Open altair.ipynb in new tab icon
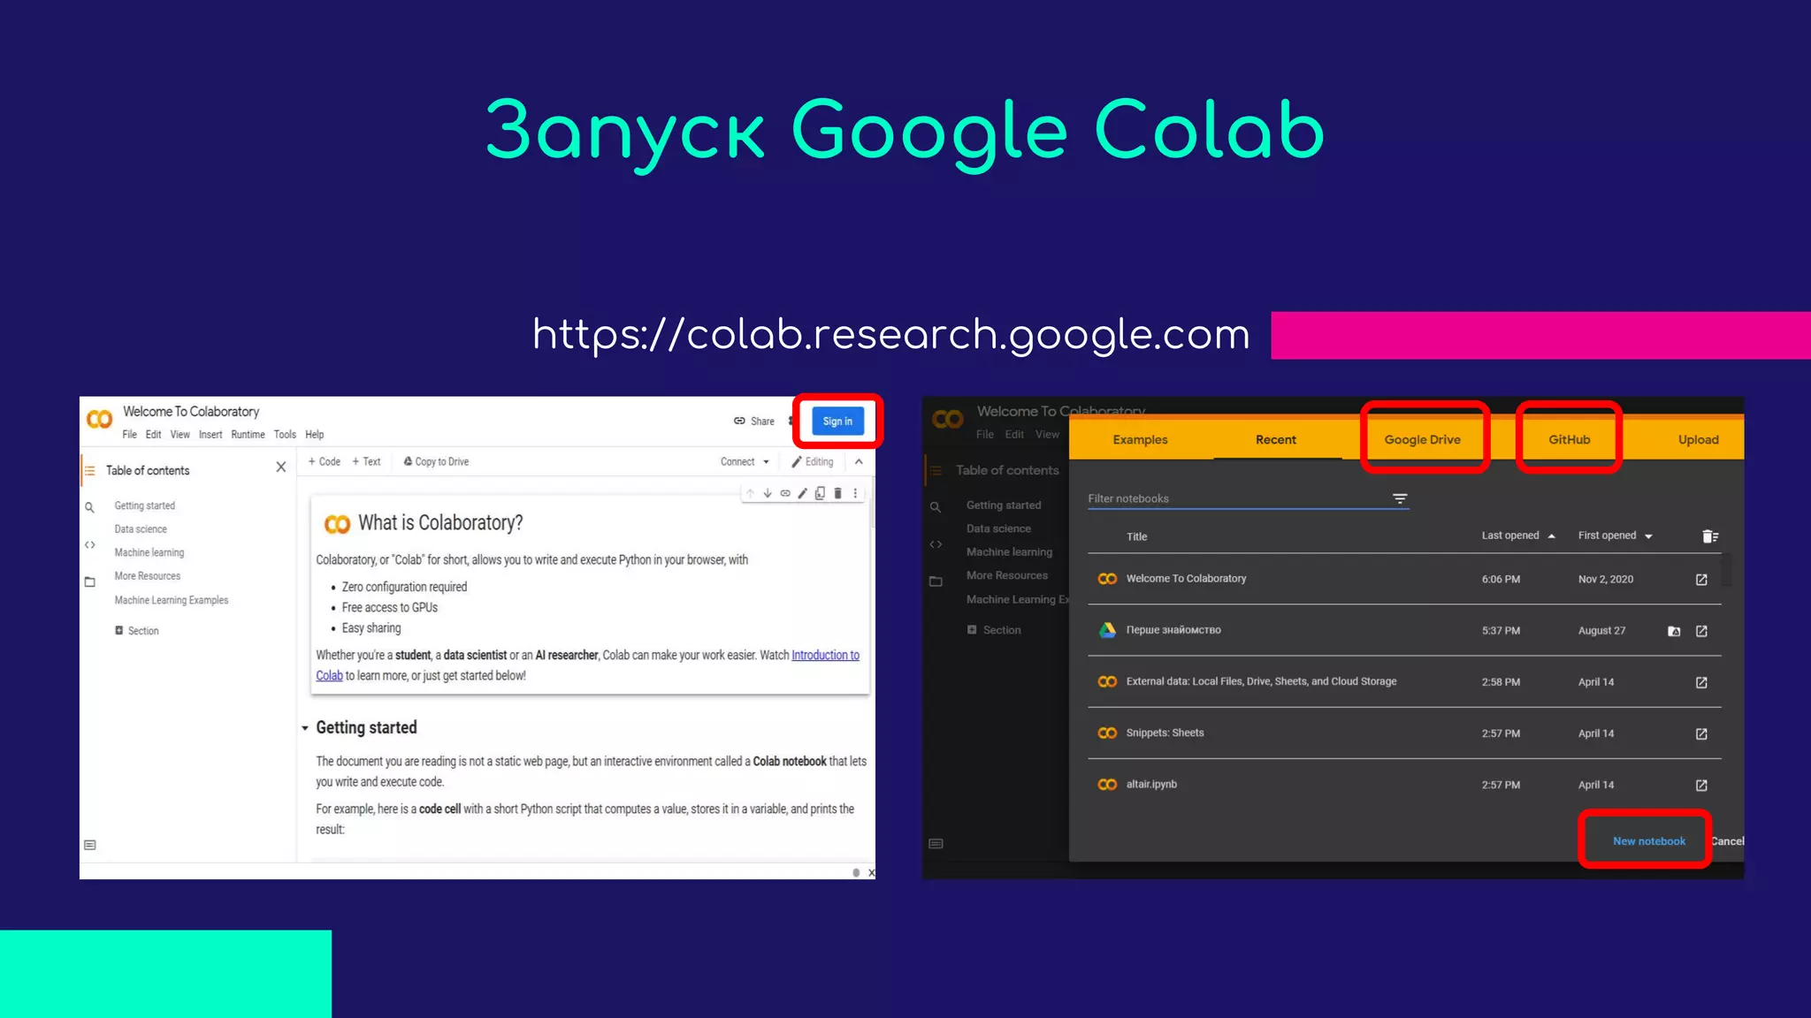The height and width of the screenshot is (1018, 1811). coord(1701,785)
